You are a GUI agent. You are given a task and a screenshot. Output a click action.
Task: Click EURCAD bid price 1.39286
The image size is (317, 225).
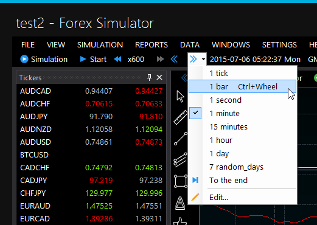click(x=99, y=219)
